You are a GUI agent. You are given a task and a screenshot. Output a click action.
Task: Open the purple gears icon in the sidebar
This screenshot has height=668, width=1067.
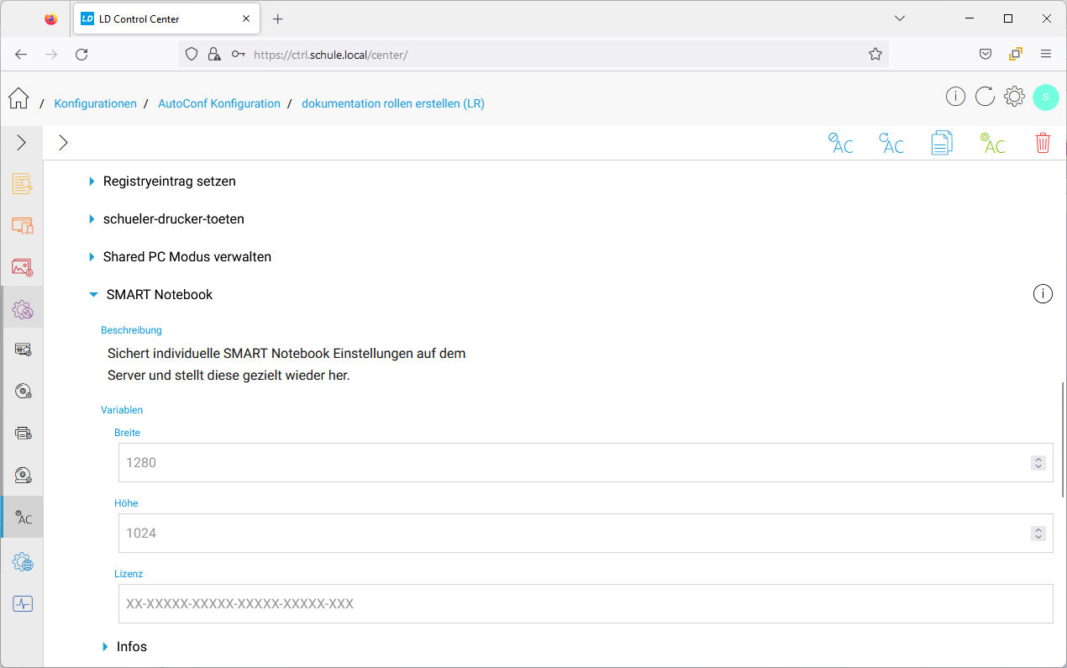[22, 309]
